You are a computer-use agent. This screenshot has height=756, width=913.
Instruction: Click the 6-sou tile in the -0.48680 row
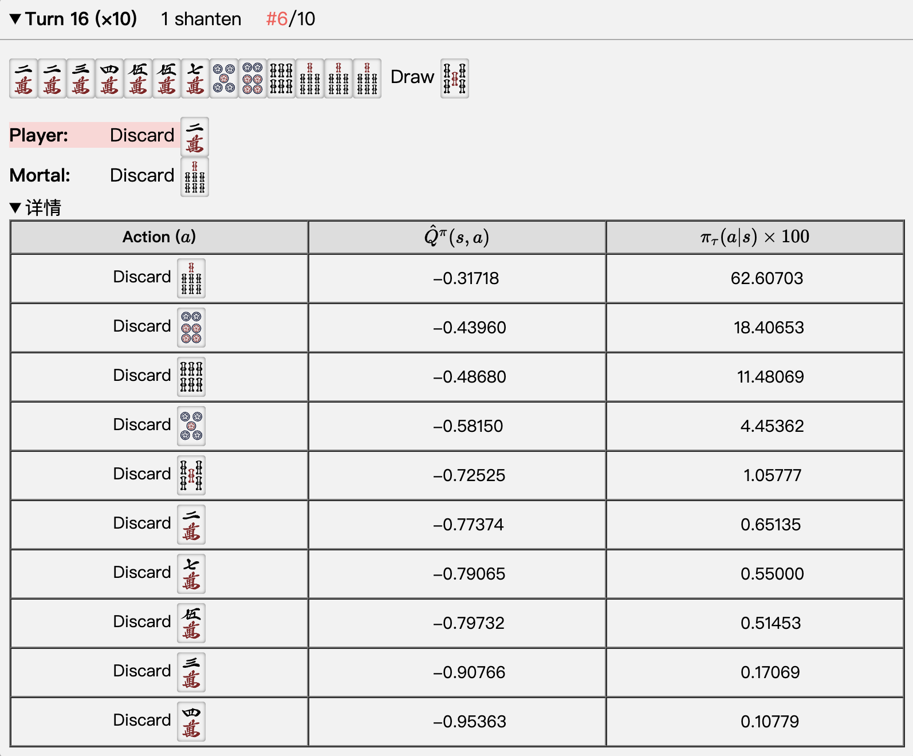point(191,377)
